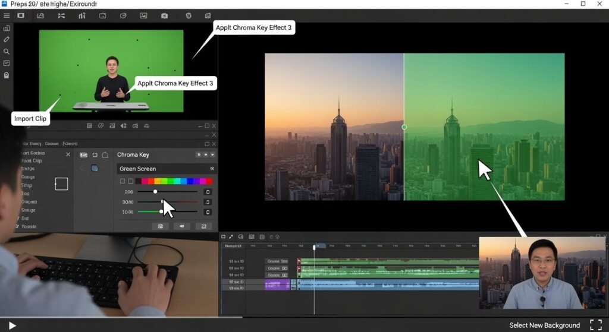
Task: Open the Green Screen preset dropdown
Action: [167, 169]
